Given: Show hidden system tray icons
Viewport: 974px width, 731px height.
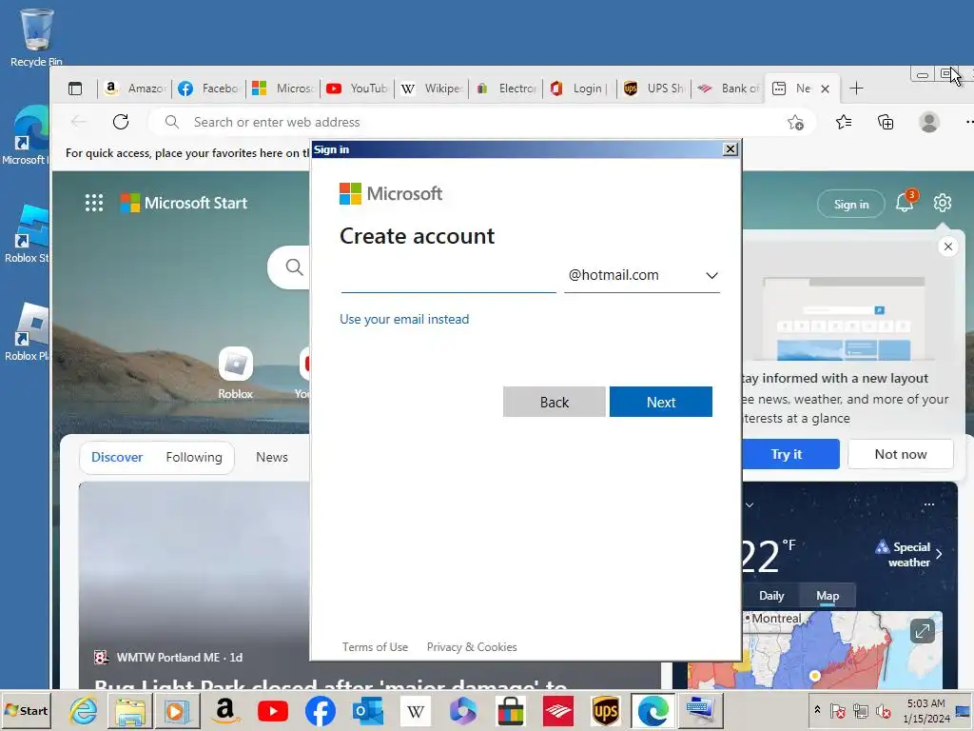Looking at the screenshot, I should tap(817, 710).
